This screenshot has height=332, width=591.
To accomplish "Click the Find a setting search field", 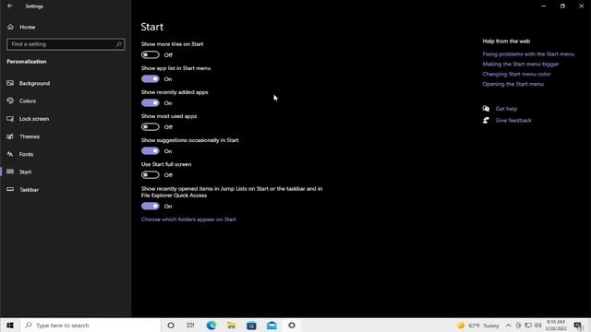I will [66, 44].
